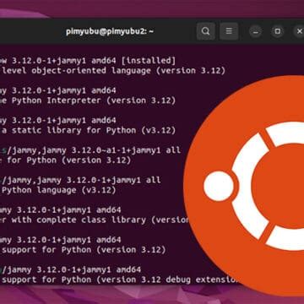Image resolution: width=304 pixels, height=304 pixels.
Task: Click text a static library for Python (v3.12)
Action: coord(89,130)
